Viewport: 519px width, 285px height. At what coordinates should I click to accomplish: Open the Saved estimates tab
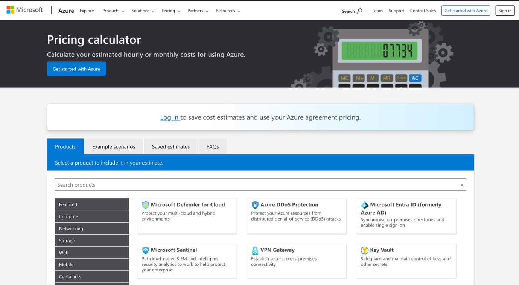tap(171, 146)
